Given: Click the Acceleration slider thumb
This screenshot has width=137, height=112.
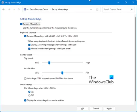Looking at the screenshot, I should point(62,73).
